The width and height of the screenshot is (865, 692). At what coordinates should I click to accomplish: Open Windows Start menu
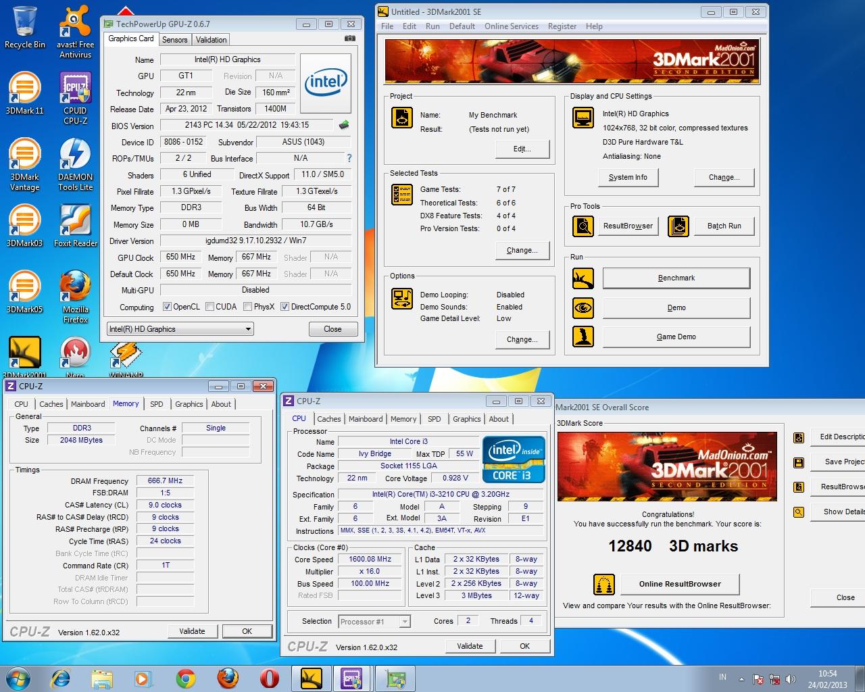[x=18, y=678]
